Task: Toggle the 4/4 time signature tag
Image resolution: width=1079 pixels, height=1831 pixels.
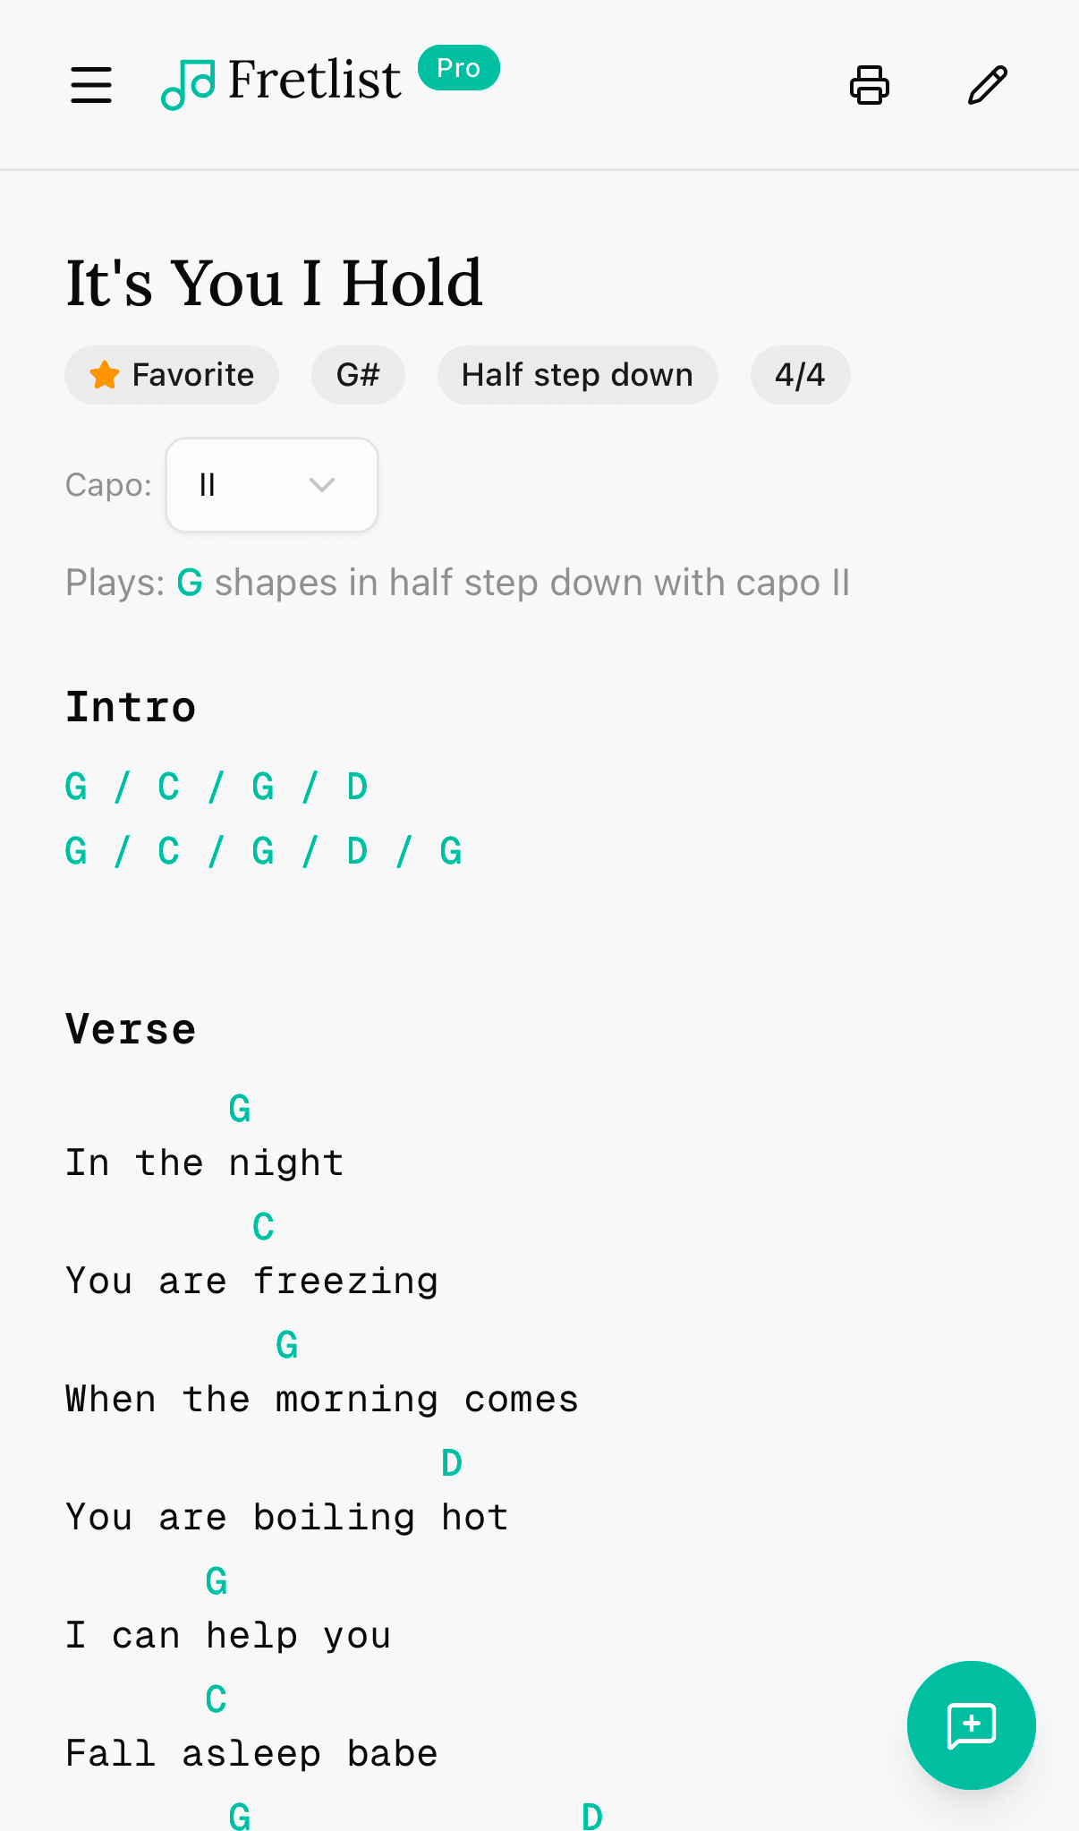Action: 800,375
